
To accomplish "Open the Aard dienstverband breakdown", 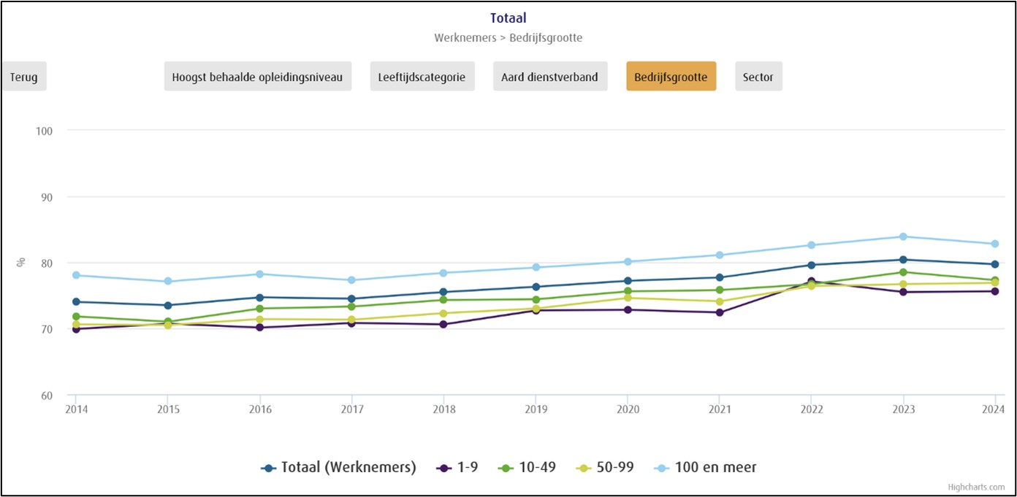I will pyautogui.click(x=549, y=77).
